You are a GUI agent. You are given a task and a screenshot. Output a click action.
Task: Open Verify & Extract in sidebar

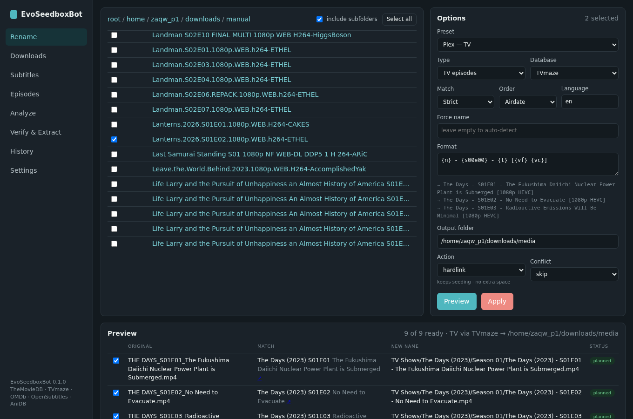tap(46, 132)
